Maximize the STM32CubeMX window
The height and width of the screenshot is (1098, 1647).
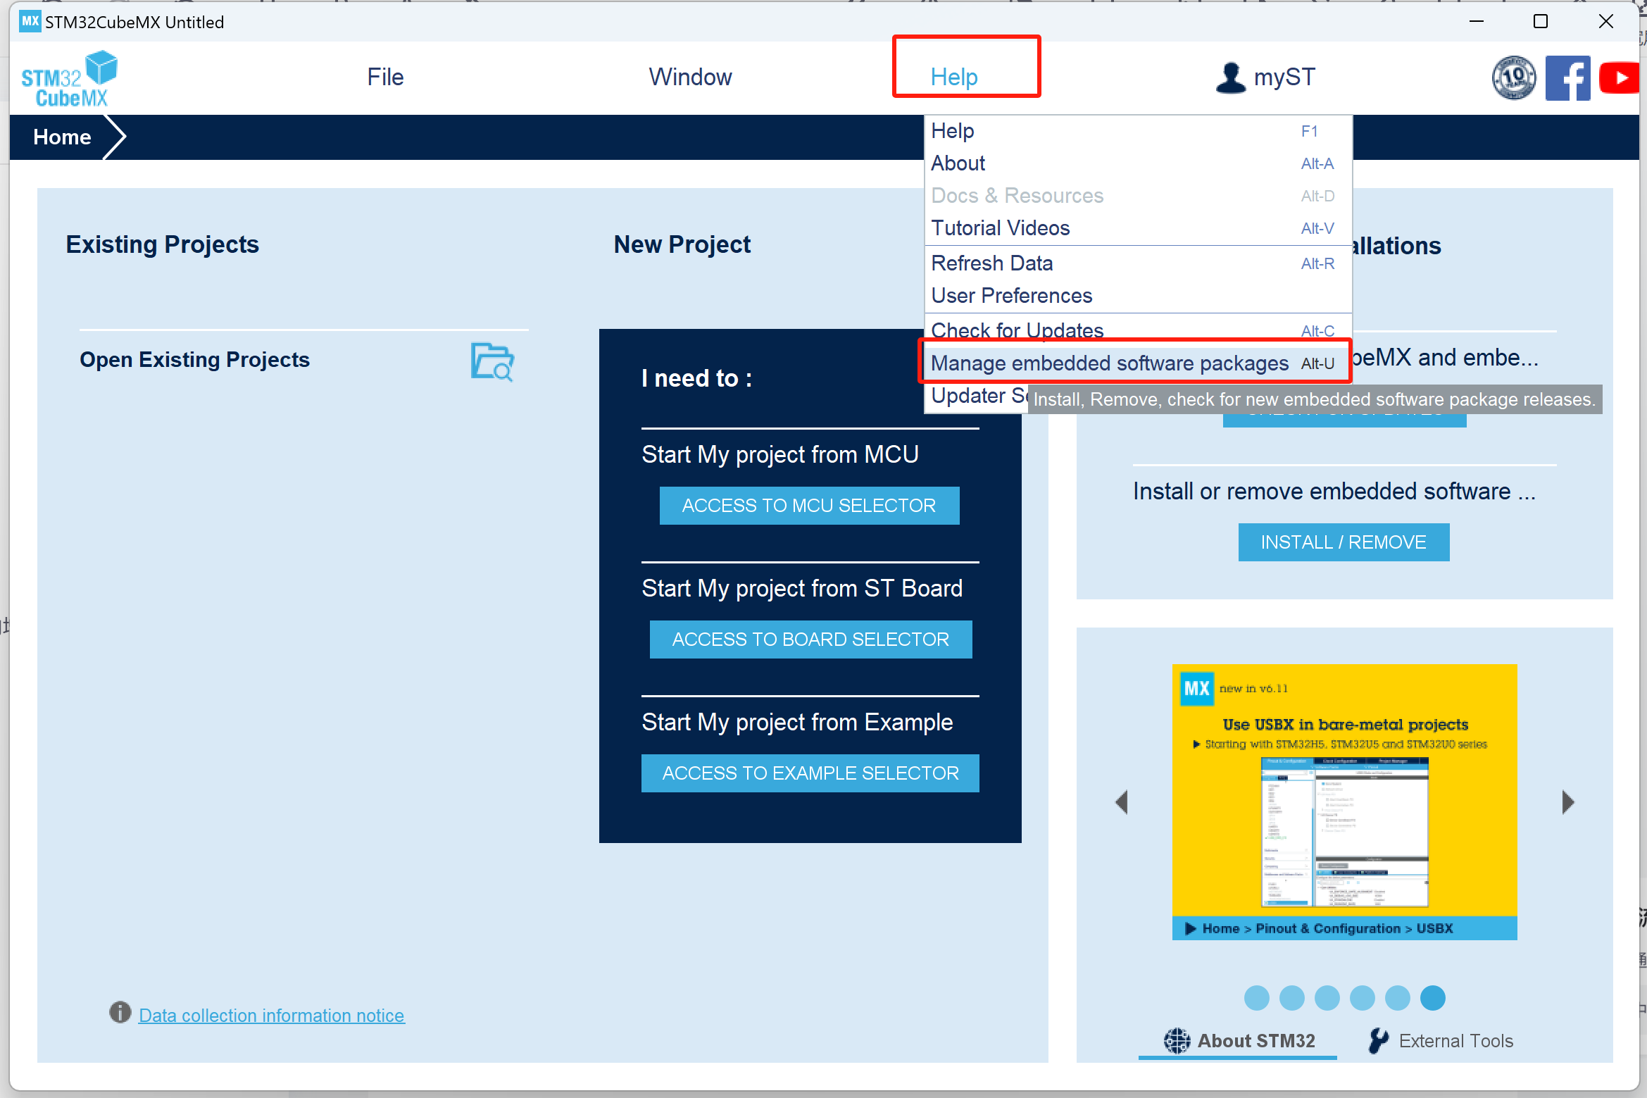pyautogui.click(x=1541, y=21)
